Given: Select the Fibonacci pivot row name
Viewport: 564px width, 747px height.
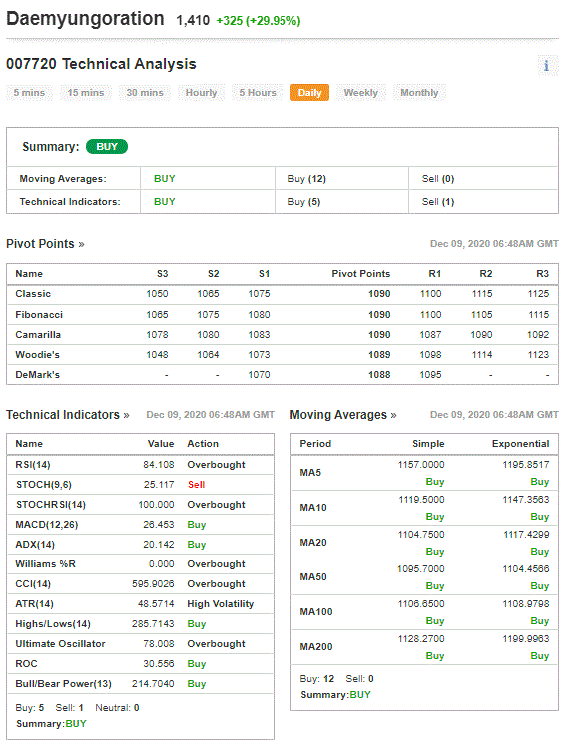Looking at the screenshot, I should 39,315.
